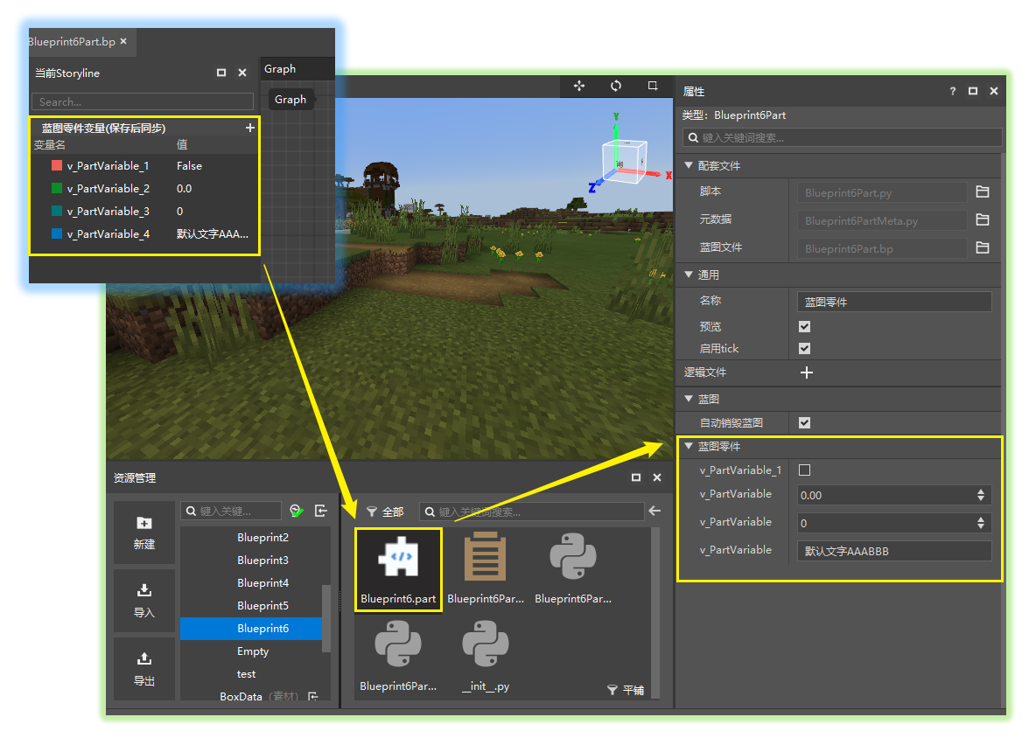Select the rotate gizmo tool in viewport toolbar
Image resolution: width=1029 pixels, height=738 pixels.
click(616, 86)
